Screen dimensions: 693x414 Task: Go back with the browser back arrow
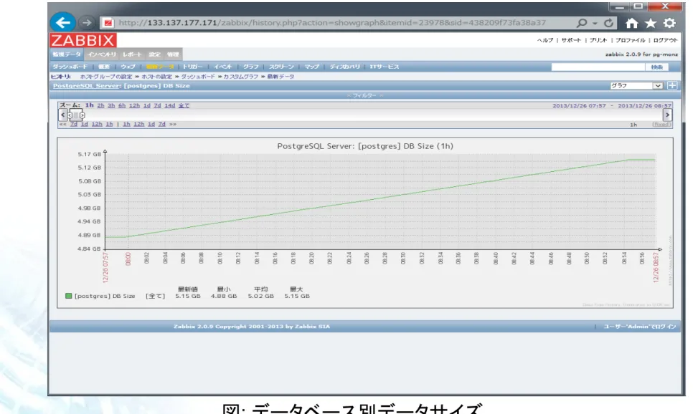tap(62, 22)
